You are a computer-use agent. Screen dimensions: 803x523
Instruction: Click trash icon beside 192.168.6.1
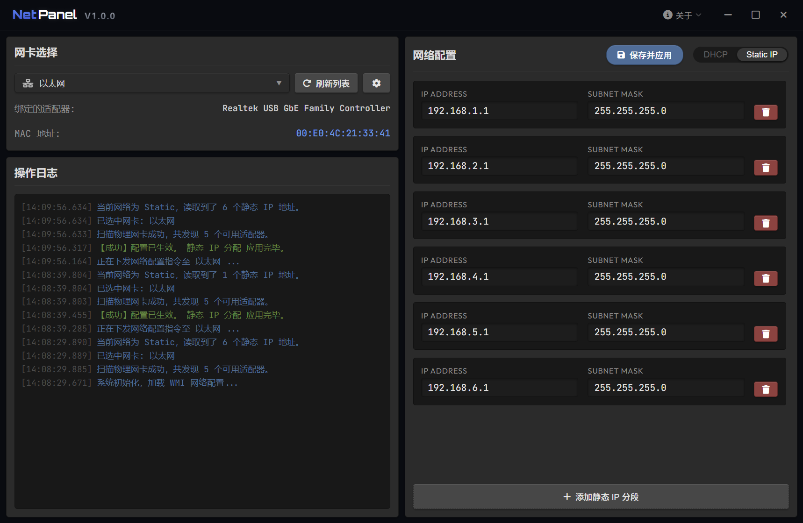tap(766, 389)
